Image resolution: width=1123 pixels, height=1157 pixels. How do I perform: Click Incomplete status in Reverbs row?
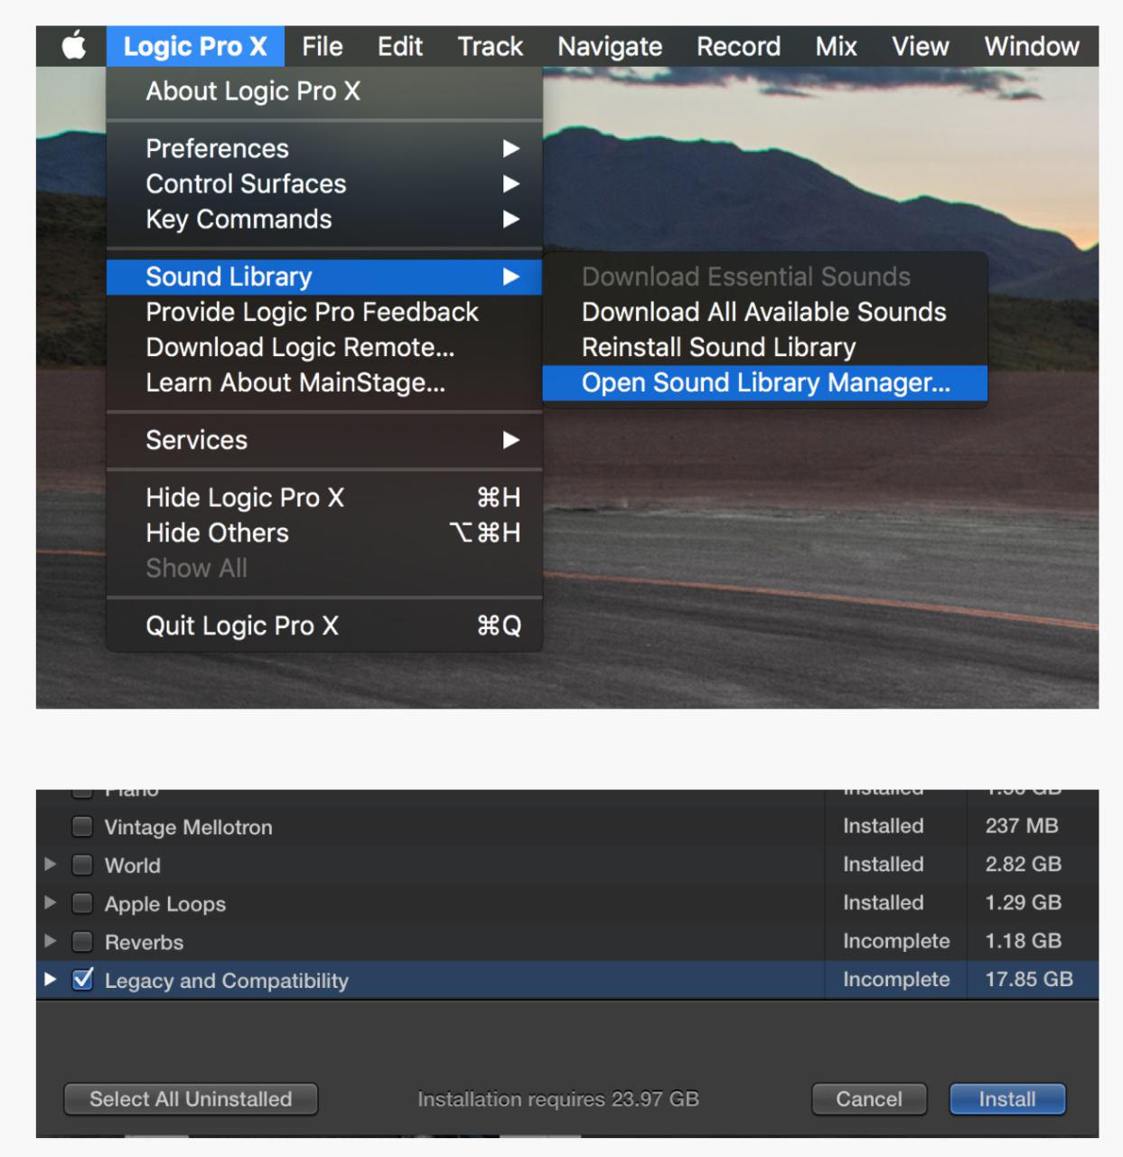pos(896,941)
